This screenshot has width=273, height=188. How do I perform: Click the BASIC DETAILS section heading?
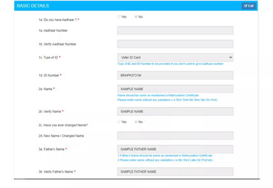point(33,6)
